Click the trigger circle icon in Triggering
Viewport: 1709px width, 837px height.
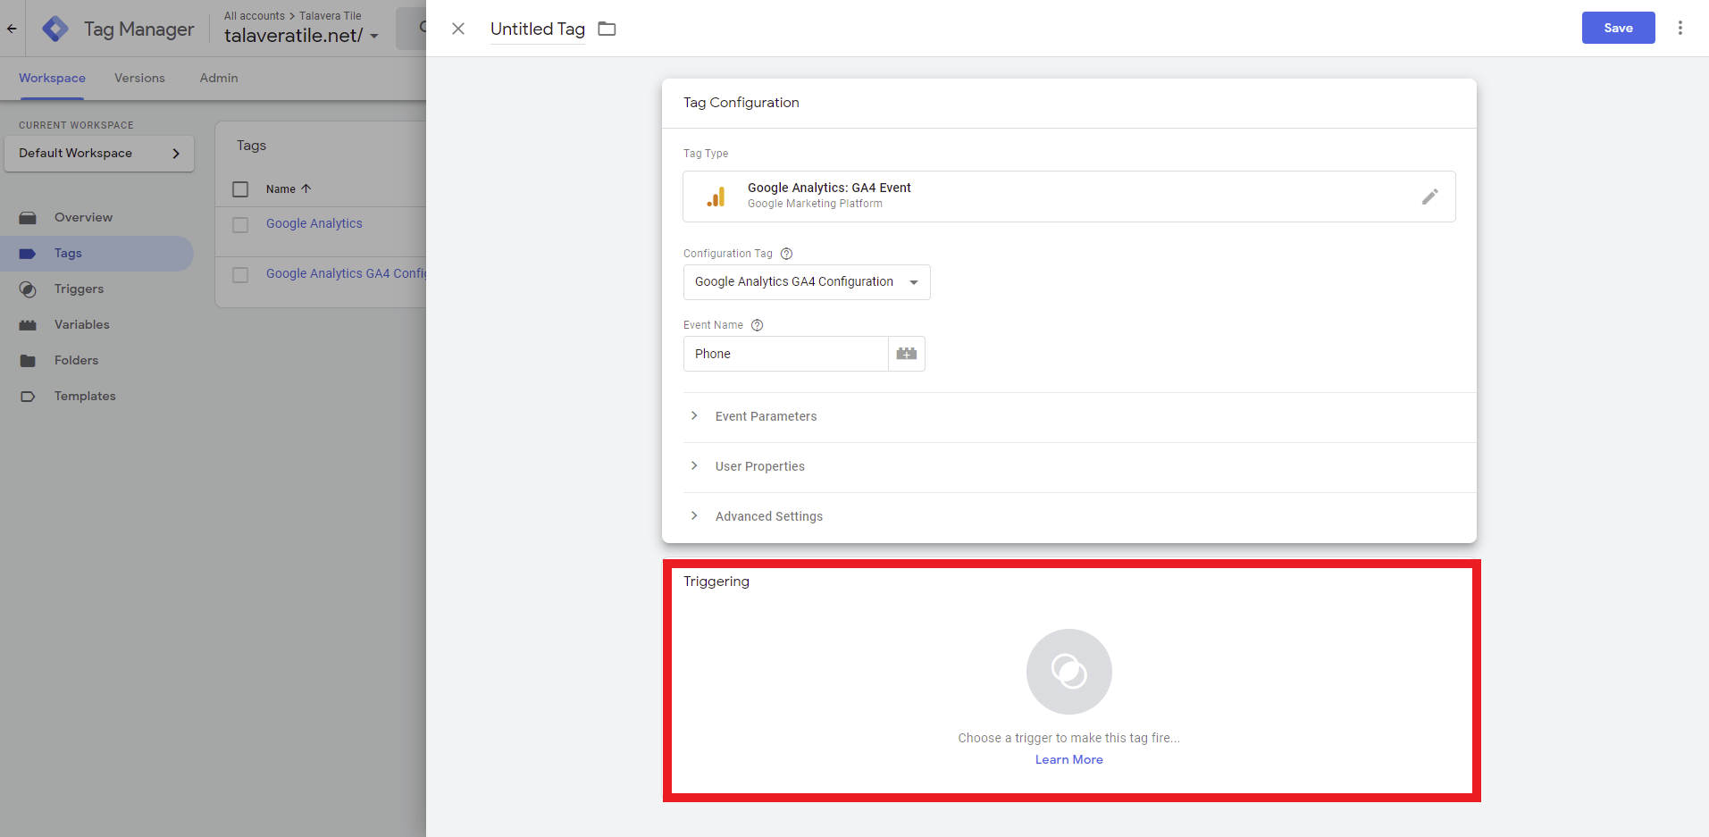[1068, 671]
